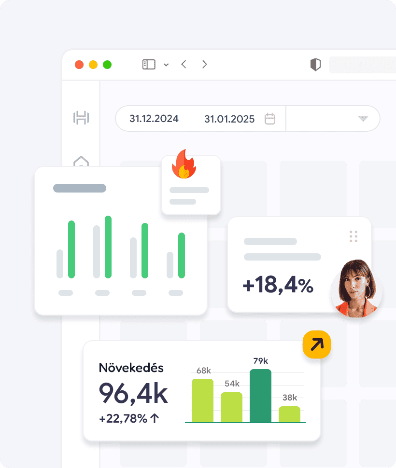Select the end date 31.01.2025

coord(229,119)
